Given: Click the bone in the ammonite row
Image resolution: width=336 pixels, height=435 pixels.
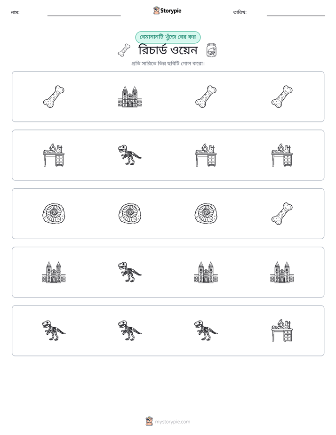Looking at the screenshot, I should point(282,214).
